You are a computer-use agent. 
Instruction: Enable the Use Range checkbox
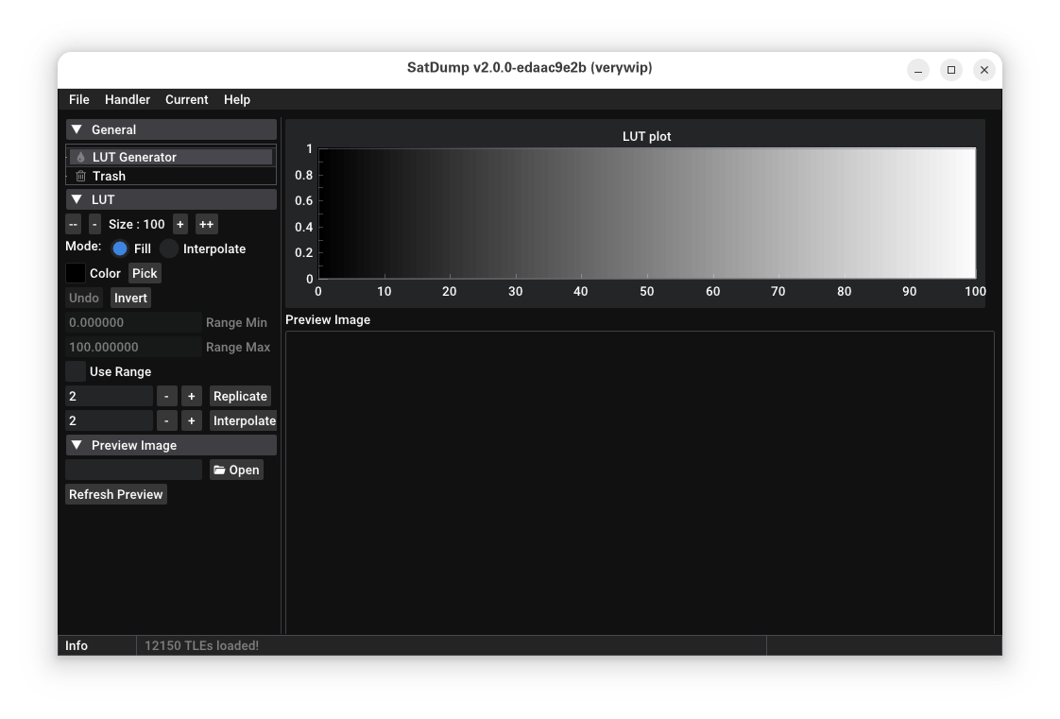[76, 371]
